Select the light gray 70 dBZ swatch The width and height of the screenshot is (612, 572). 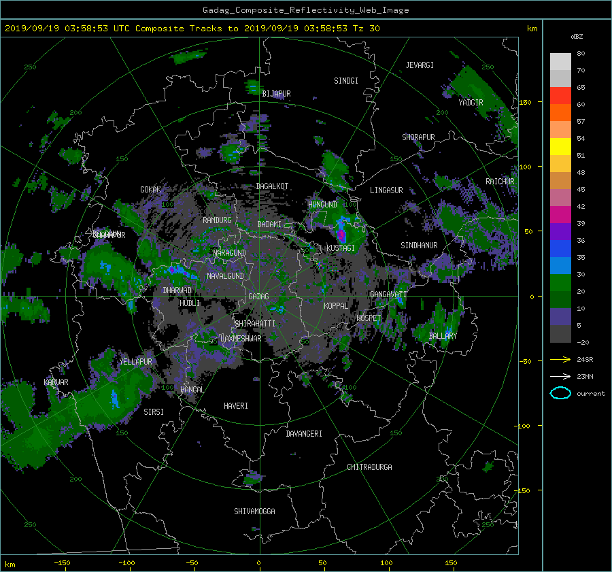click(560, 61)
